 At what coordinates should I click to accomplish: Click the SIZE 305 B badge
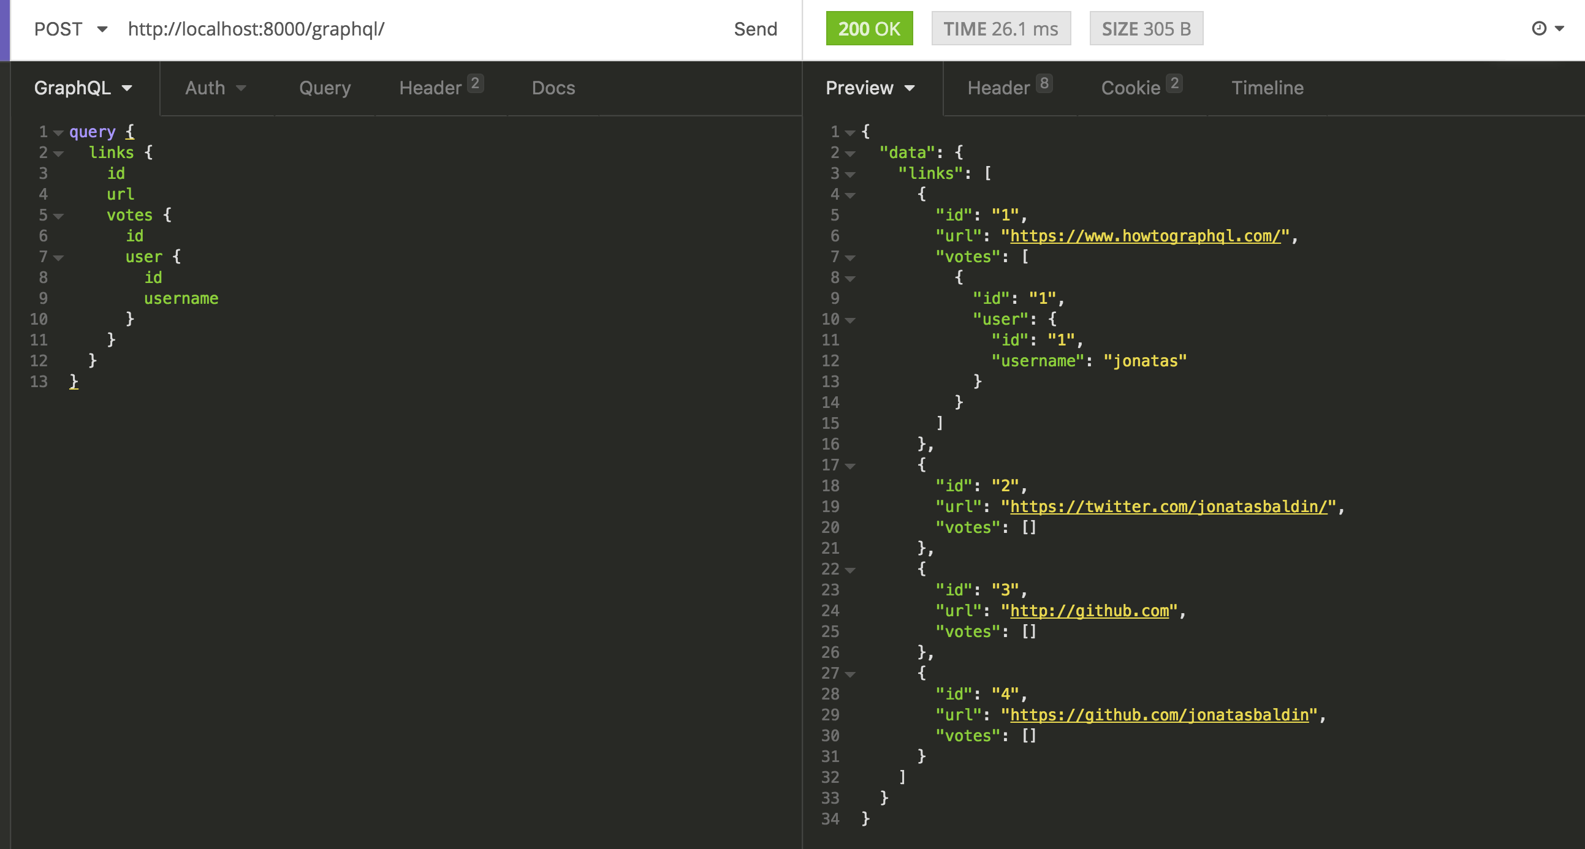point(1146,28)
